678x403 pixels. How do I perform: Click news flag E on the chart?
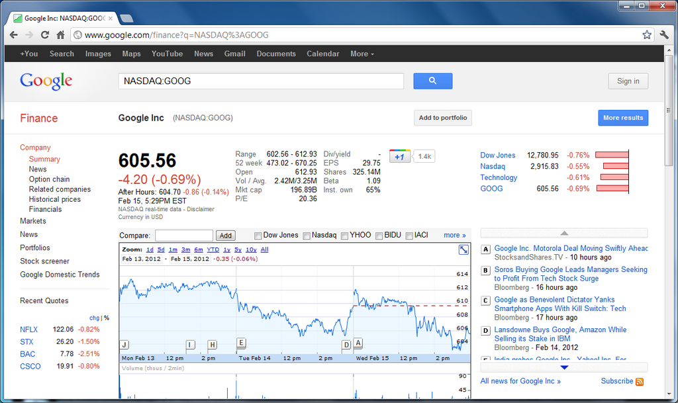[x=241, y=342]
